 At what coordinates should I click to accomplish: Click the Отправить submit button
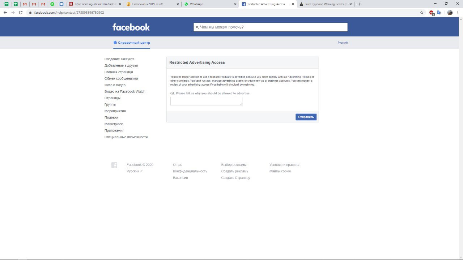coord(306,117)
